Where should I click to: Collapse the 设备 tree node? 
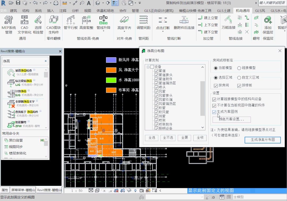point(148,67)
